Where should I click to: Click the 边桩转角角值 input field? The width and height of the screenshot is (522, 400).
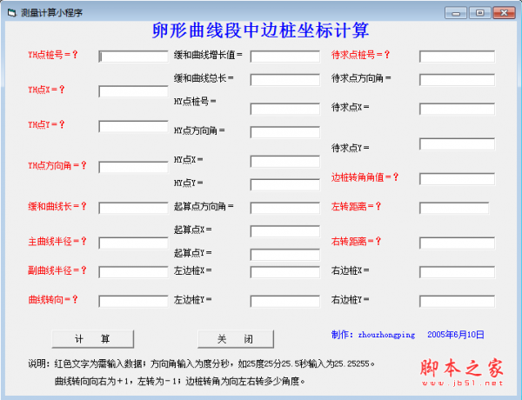(457, 179)
